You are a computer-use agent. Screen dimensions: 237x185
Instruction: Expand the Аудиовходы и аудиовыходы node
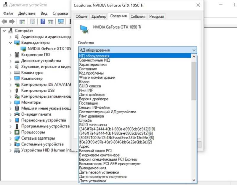tap(10, 37)
